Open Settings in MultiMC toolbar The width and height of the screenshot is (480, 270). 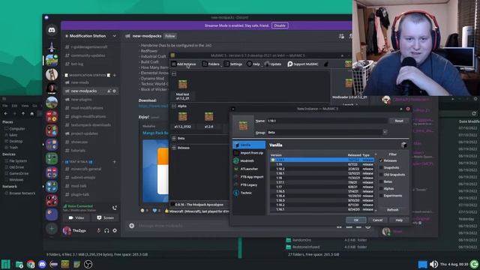click(233, 64)
